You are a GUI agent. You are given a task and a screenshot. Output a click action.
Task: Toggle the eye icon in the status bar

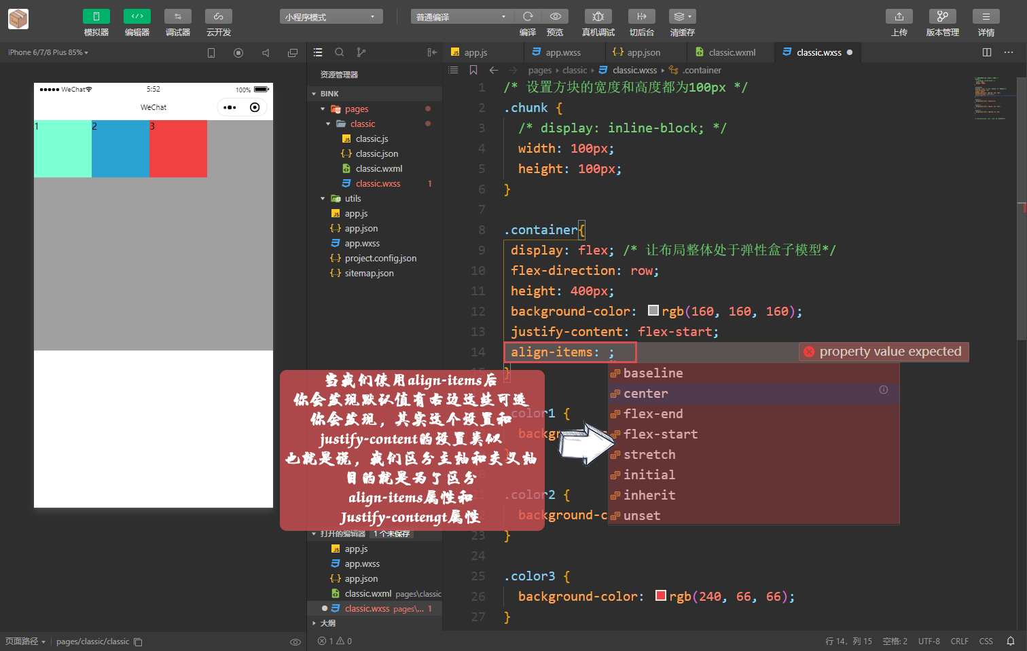pos(295,641)
